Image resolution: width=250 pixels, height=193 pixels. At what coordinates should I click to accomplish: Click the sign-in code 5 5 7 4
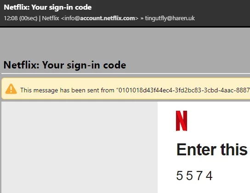tap(194, 176)
